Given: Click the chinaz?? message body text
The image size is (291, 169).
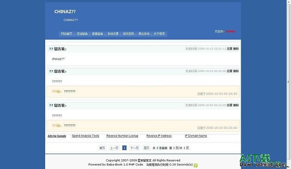Looking at the screenshot, I should click(x=58, y=59).
